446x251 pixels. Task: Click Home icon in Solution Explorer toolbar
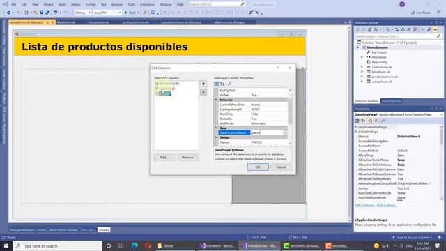click(x=369, y=29)
